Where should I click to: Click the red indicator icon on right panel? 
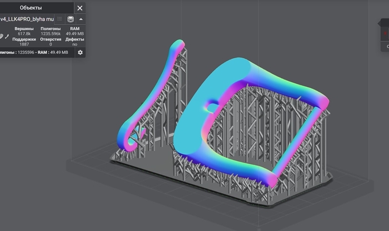(x=385, y=34)
